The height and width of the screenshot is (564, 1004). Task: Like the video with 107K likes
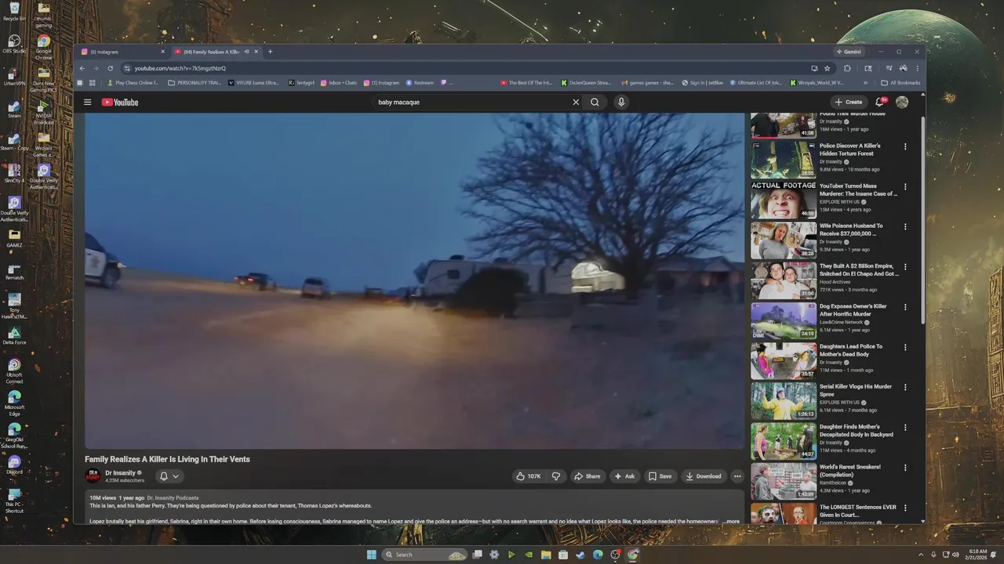[529, 476]
